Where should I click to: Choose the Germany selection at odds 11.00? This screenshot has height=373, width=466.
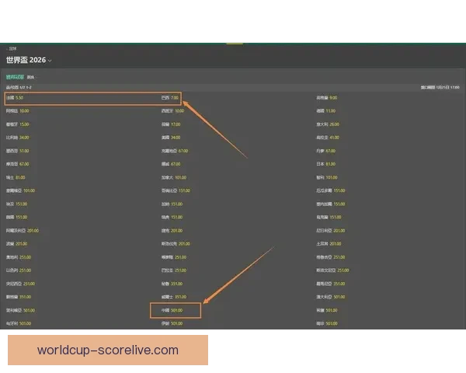pos(325,111)
